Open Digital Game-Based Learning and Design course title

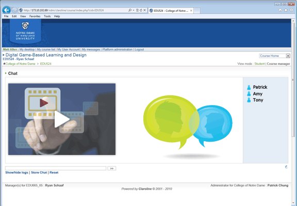click(x=46, y=55)
